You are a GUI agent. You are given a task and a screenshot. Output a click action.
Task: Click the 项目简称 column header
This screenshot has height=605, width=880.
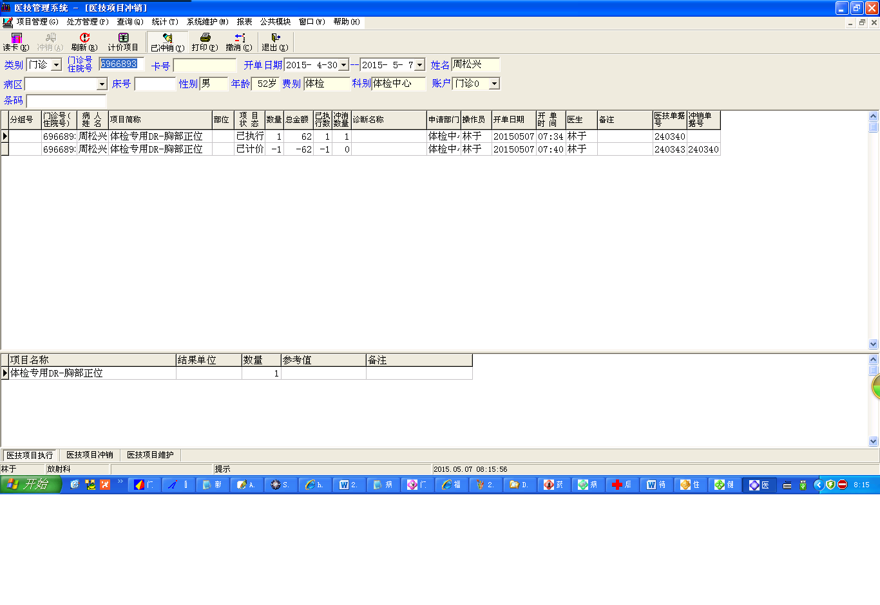point(160,120)
